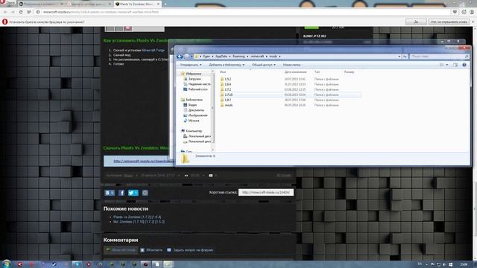Expand the Общий доступ dropdown
The width and height of the screenshot is (477, 268).
pos(263,65)
